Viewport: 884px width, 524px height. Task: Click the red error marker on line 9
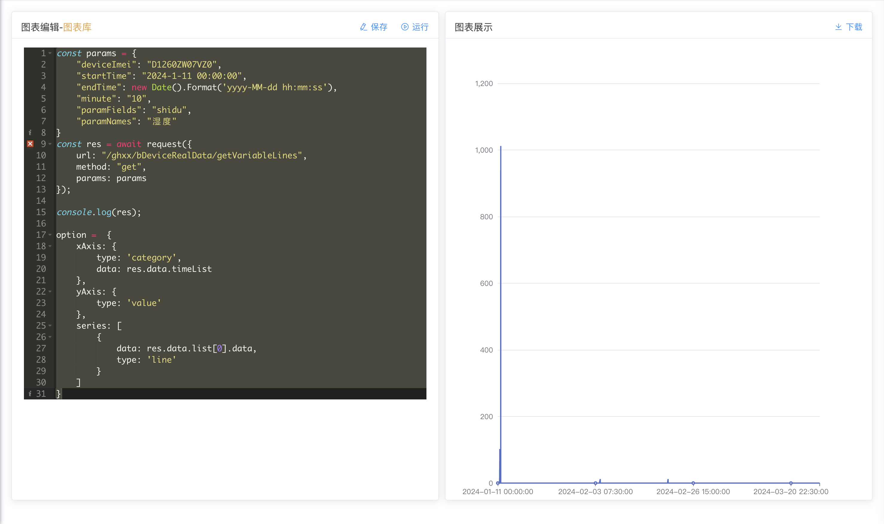tap(31, 144)
